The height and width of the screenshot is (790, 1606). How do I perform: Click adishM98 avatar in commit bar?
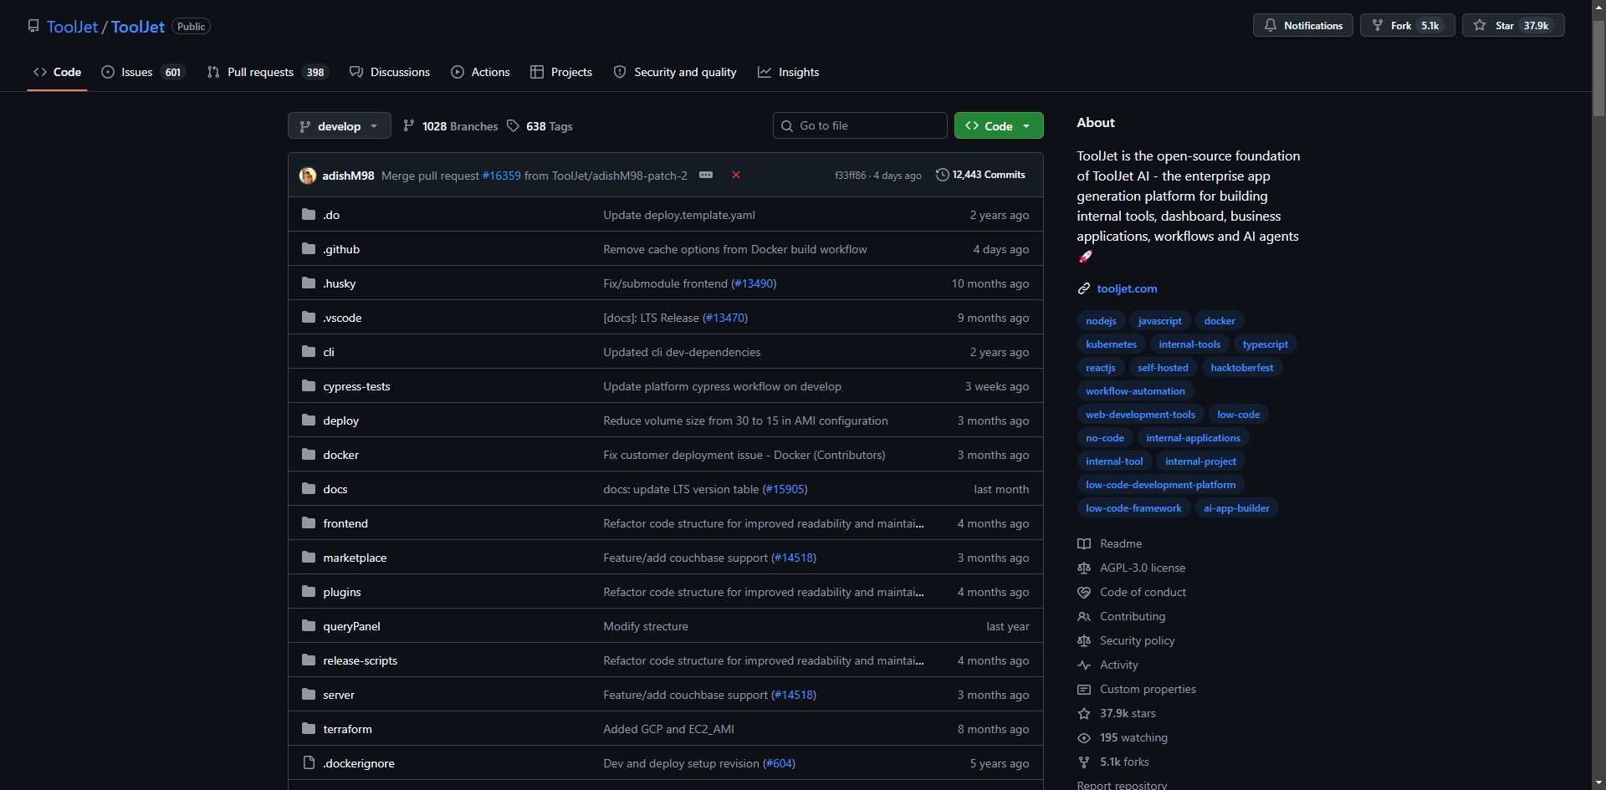[x=308, y=176]
